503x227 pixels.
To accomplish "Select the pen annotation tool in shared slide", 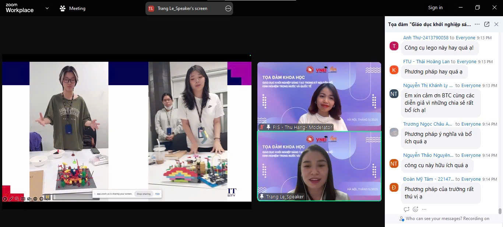I will pos(11,199).
